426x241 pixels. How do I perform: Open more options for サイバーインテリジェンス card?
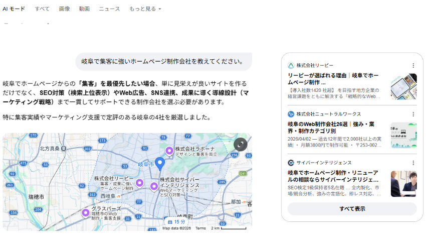[413, 163]
